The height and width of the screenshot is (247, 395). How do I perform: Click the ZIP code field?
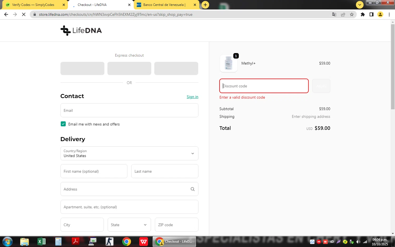click(x=177, y=225)
